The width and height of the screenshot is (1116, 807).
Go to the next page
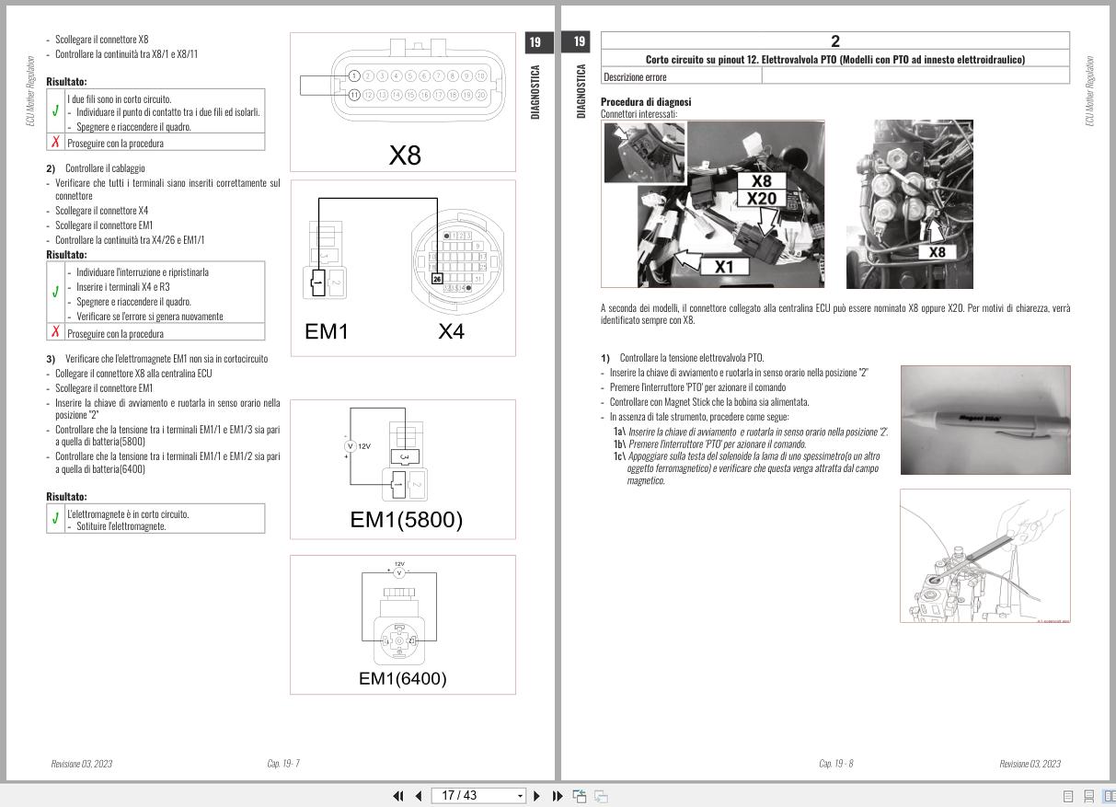(537, 796)
